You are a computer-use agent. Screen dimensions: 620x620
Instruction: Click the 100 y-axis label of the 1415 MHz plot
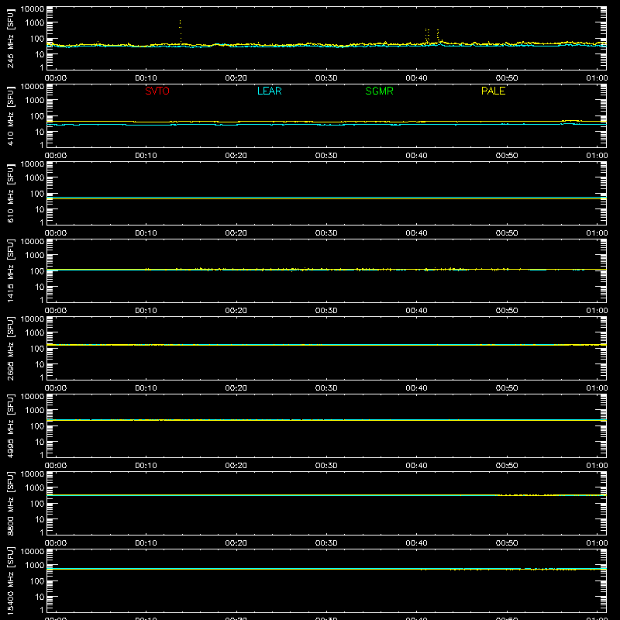coord(37,271)
